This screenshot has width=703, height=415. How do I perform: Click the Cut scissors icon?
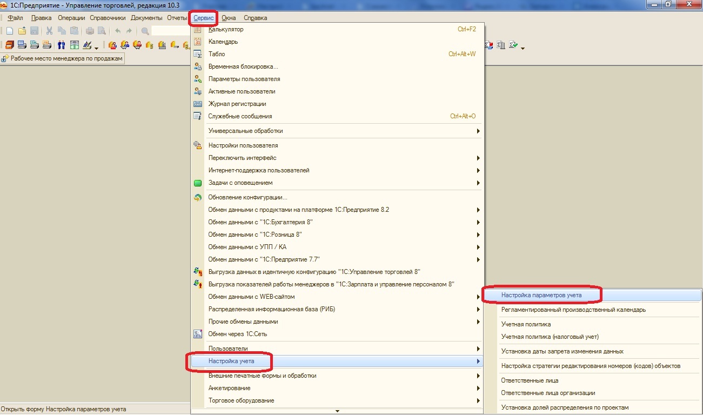[x=49, y=31]
